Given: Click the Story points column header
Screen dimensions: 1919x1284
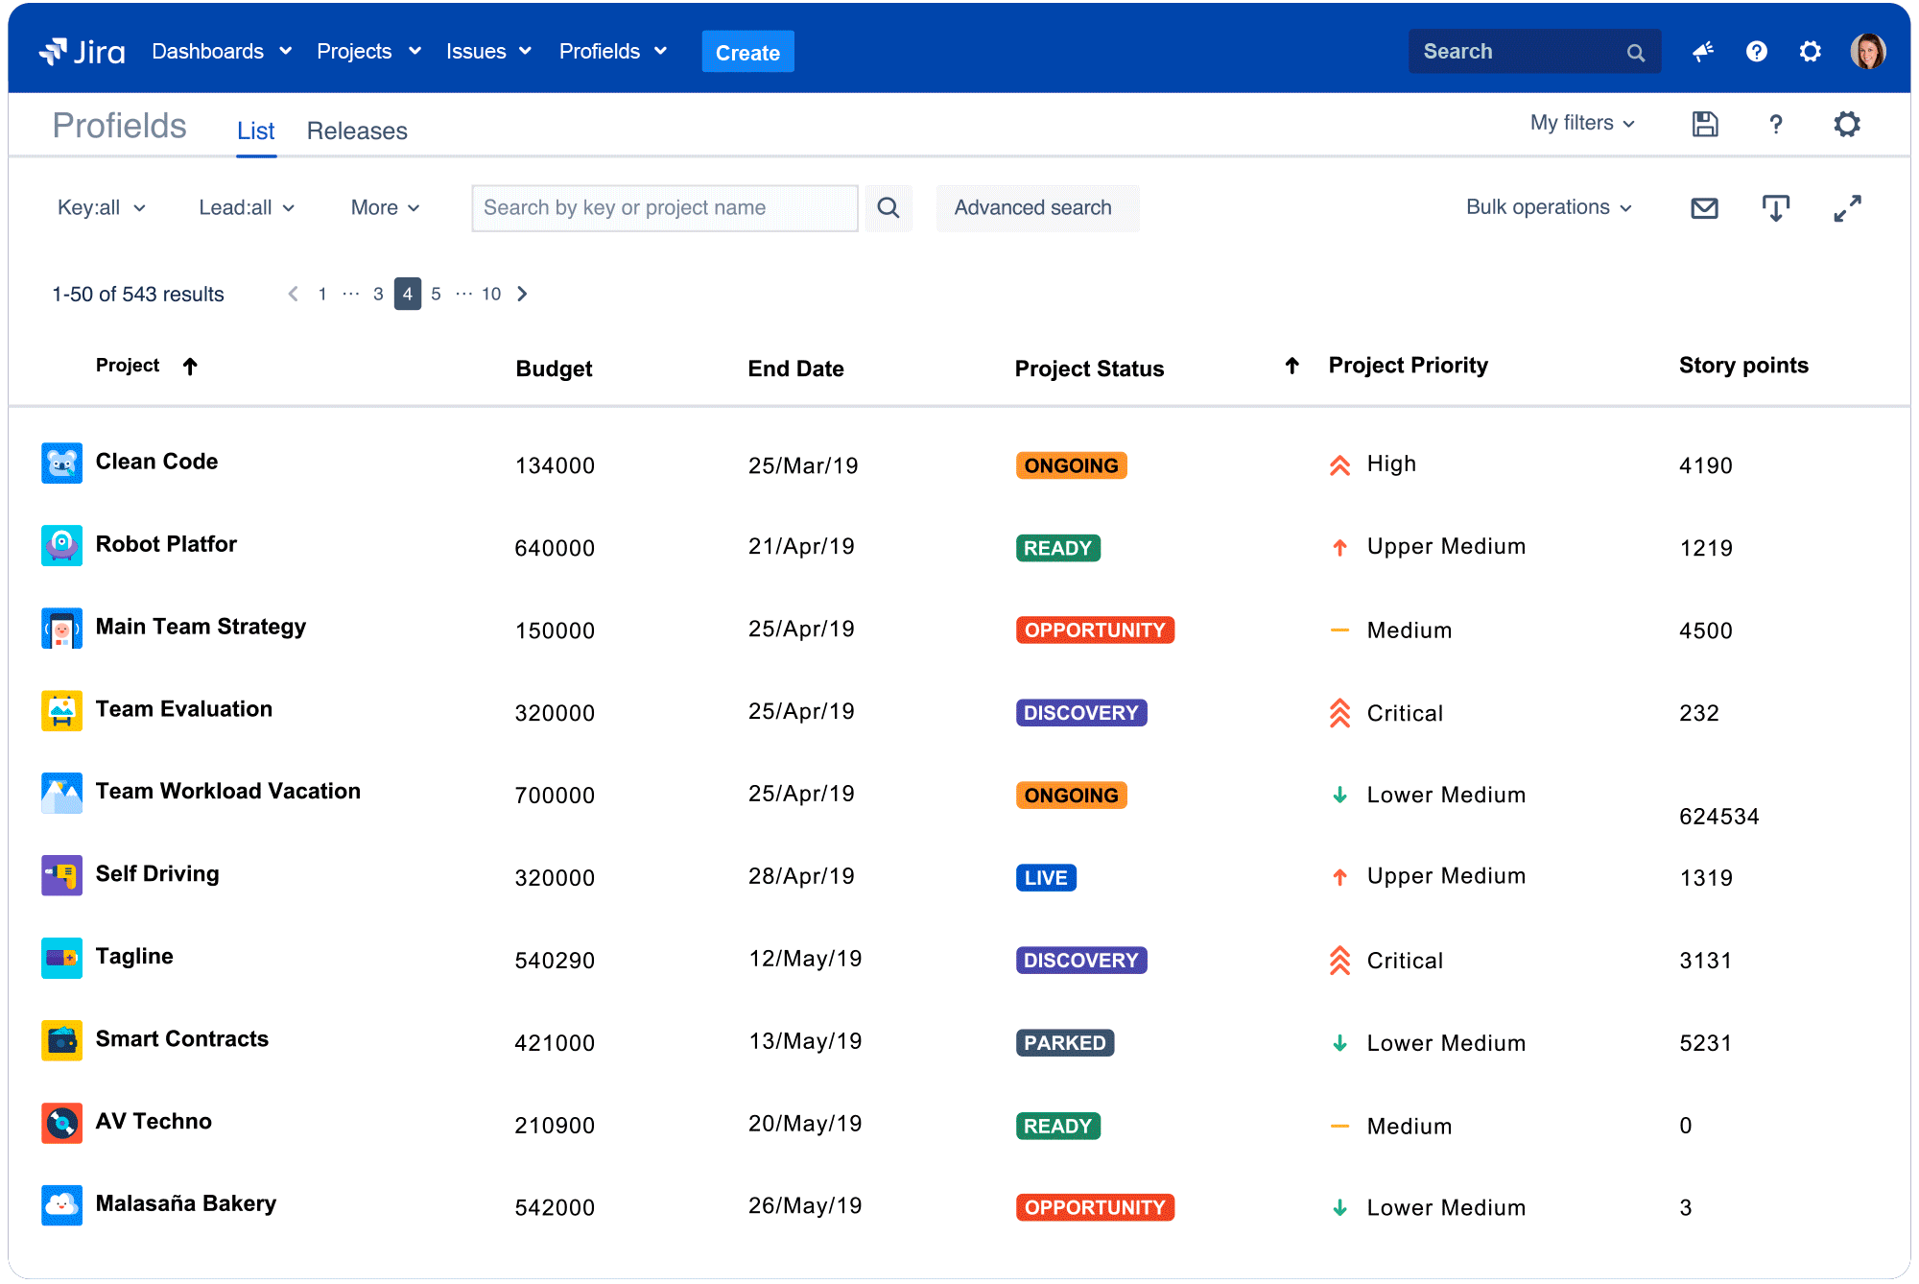Looking at the screenshot, I should click(1743, 366).
